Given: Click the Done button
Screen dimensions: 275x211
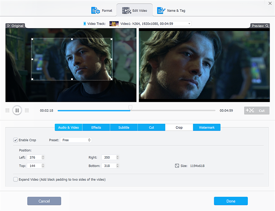Looking at the screenshot, I should click(231, 201).
